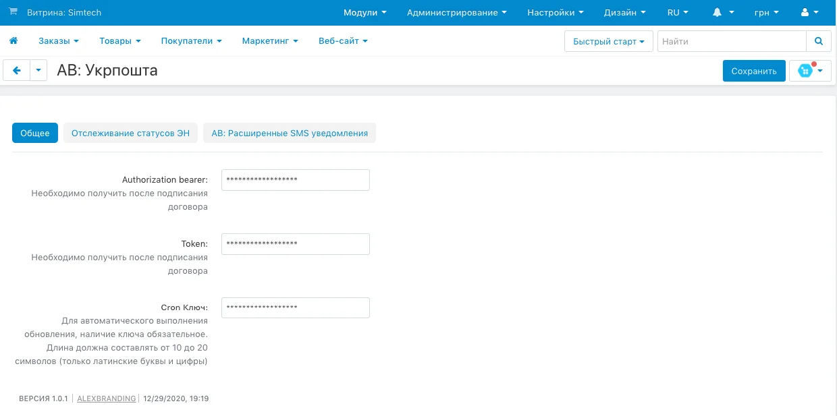Click the home icon in navigation bar
The width and height of the screenshot is (837, 416).
pos(13,41)
